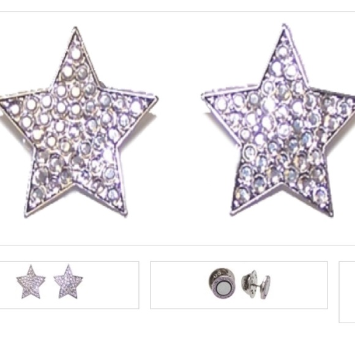
Task: Click the partially visible third thumbnail
Action: pos(347,292)
